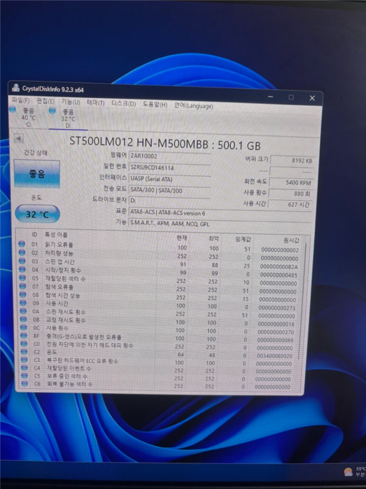Click the ID column header

[34, 234]
